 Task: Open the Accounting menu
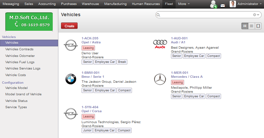coord(47,4)
